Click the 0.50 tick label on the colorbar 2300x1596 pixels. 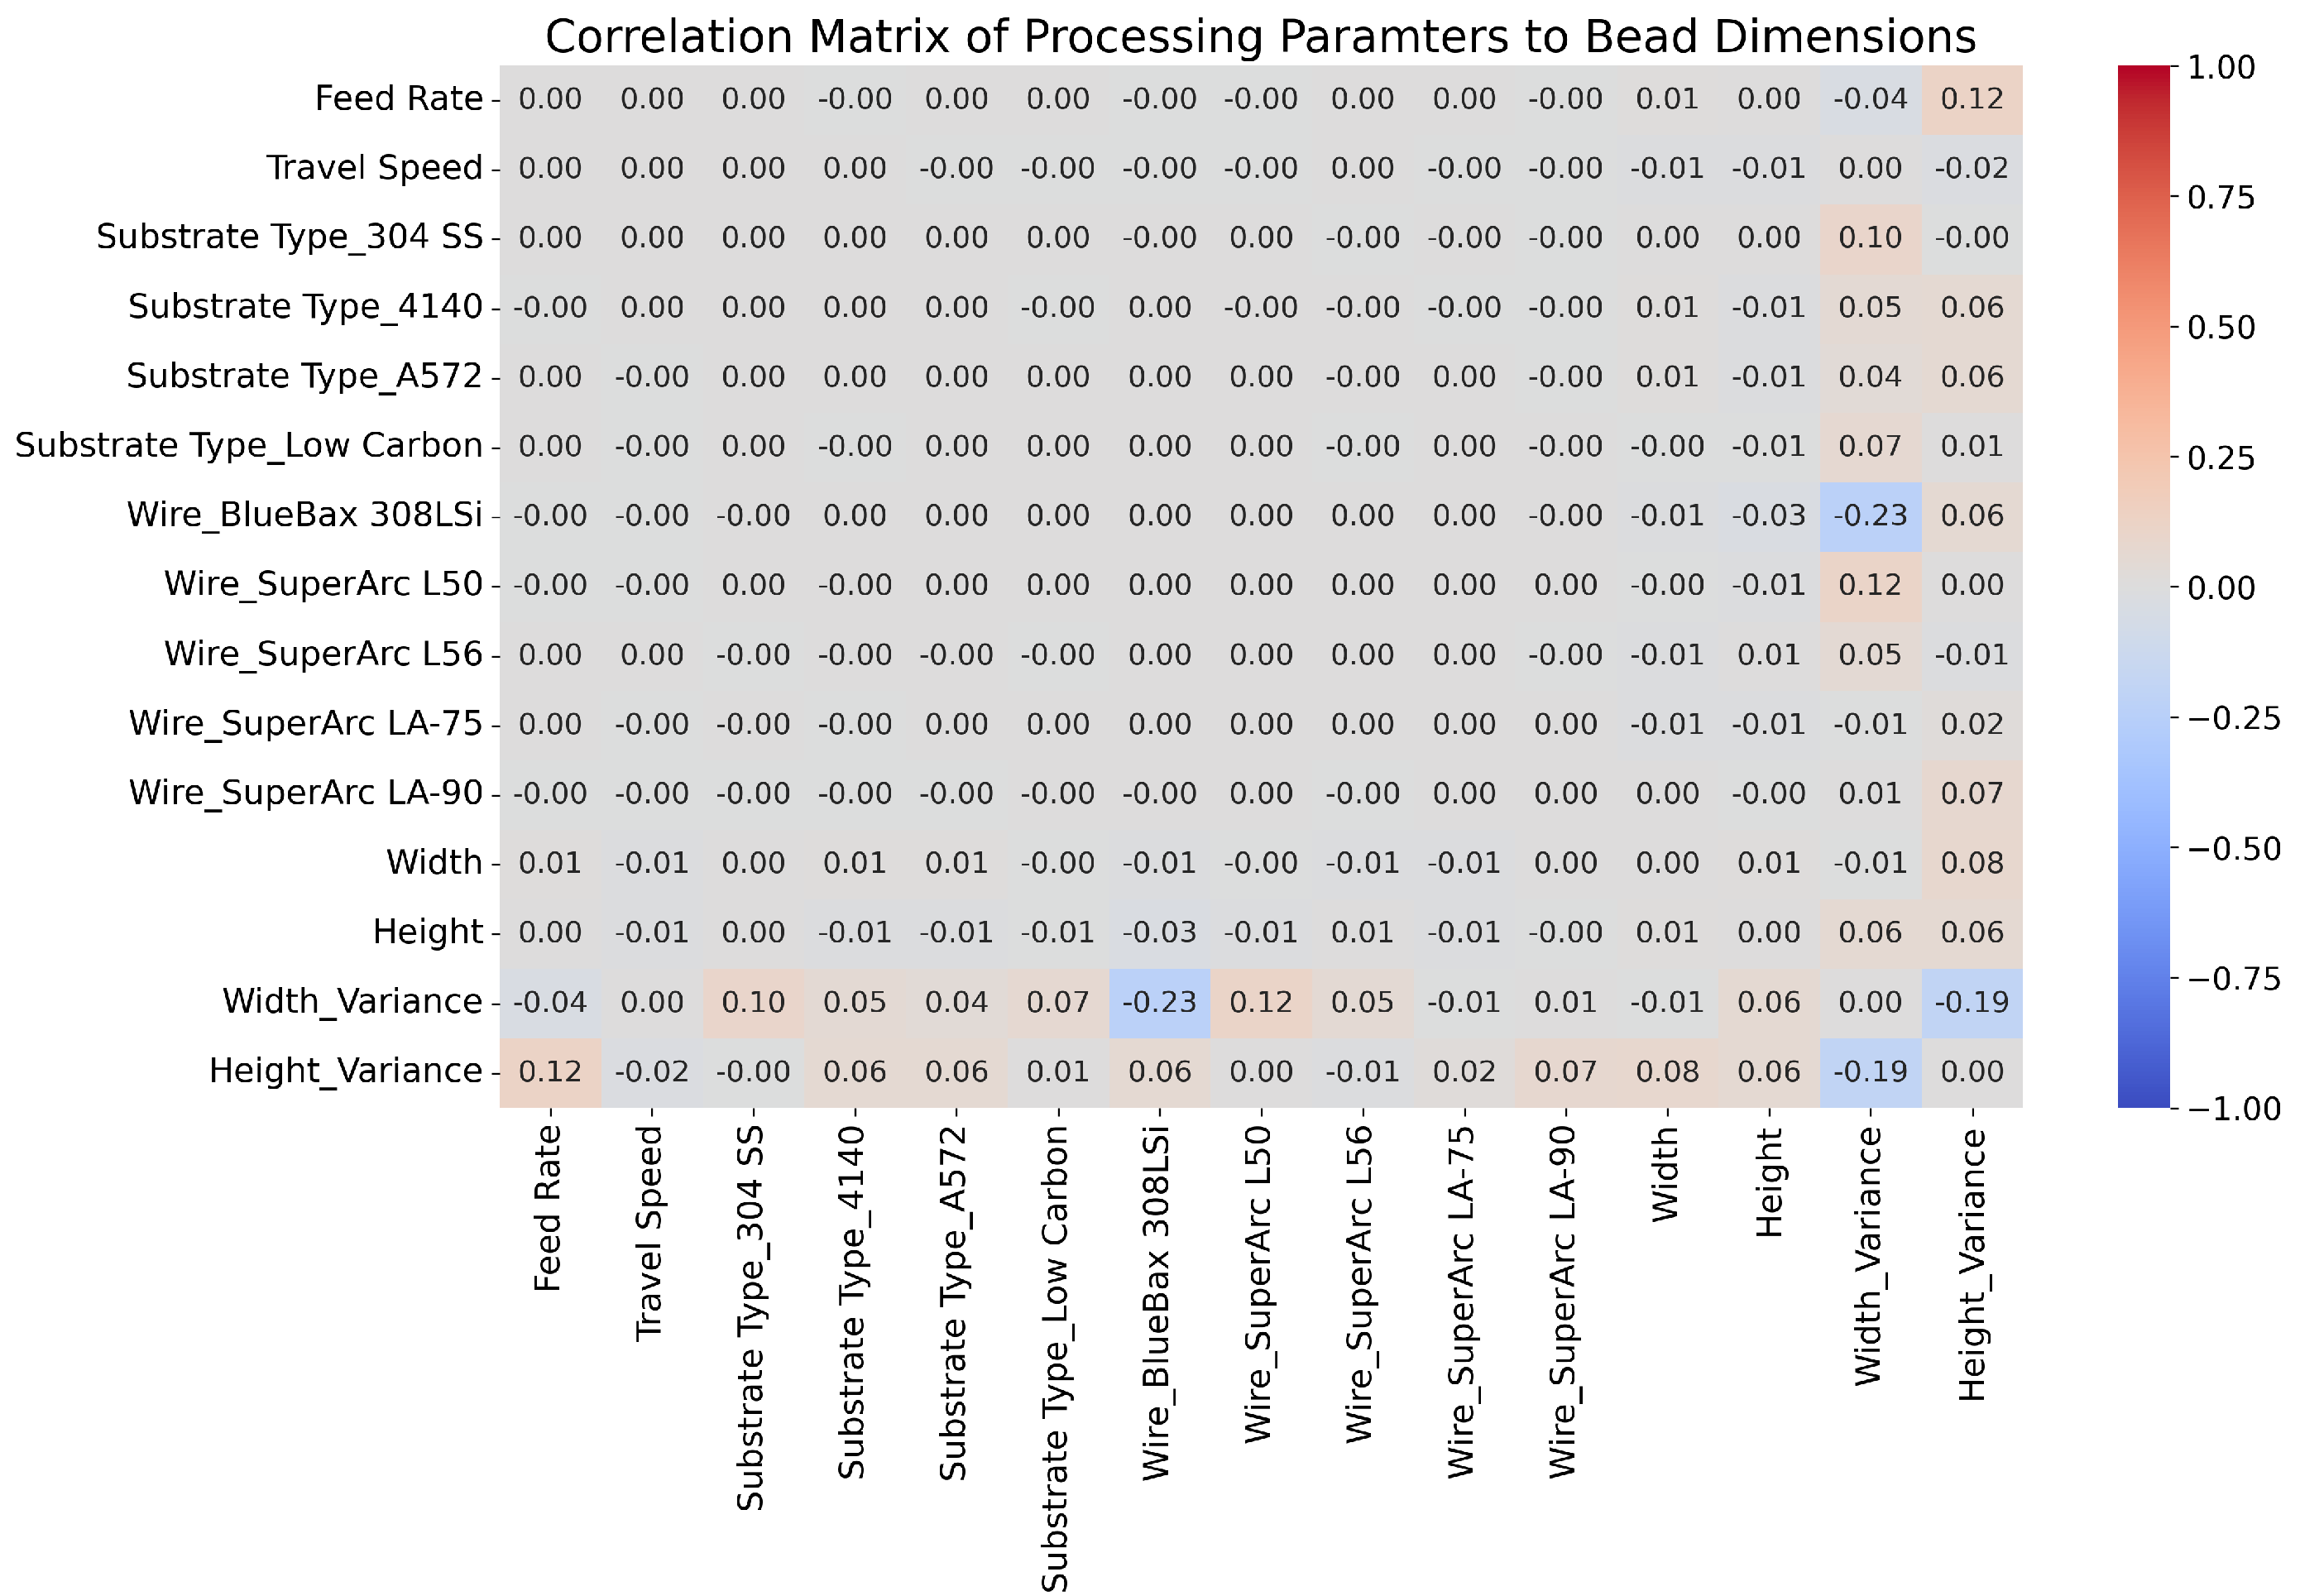(x=2221, y=328)
